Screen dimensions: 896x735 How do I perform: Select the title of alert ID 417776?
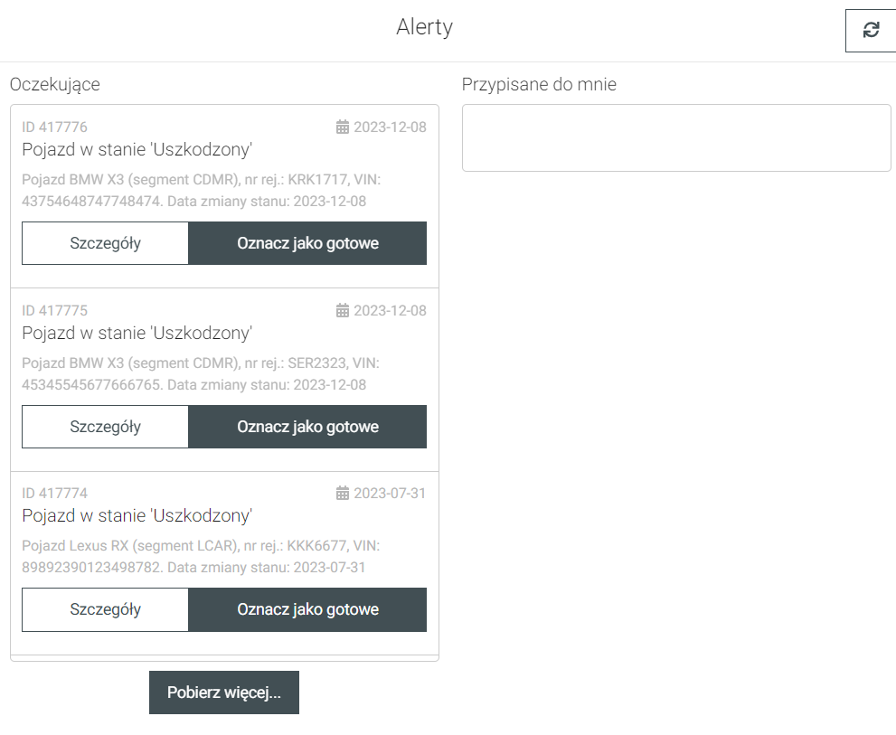(137, 149)
